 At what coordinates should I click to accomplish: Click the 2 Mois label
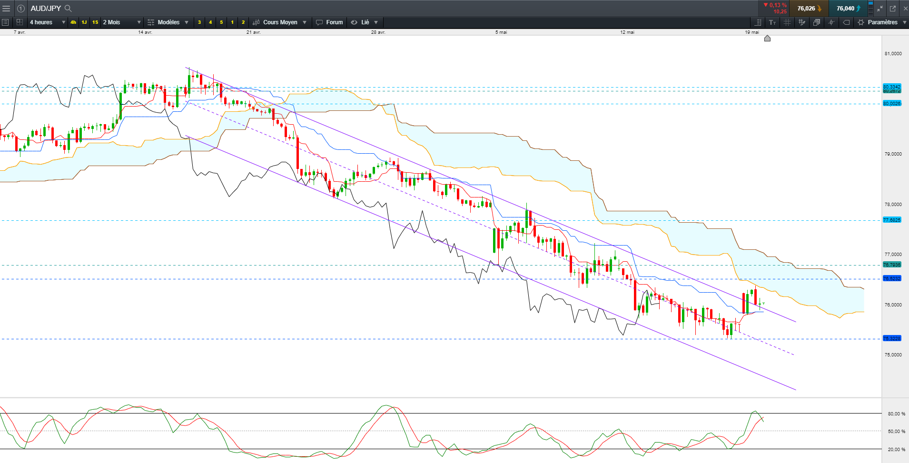click(x=112, y=22)
